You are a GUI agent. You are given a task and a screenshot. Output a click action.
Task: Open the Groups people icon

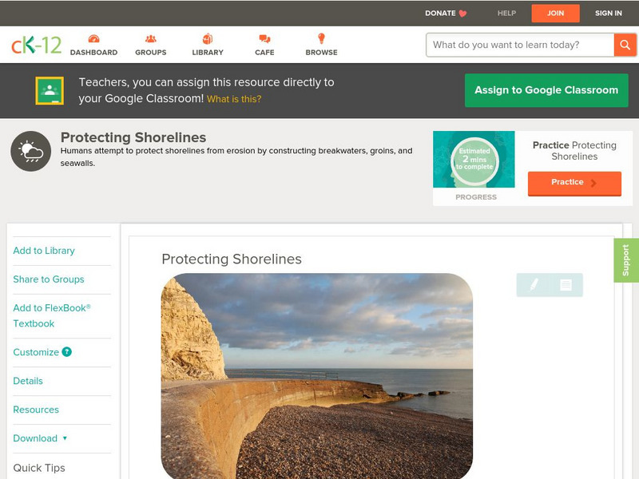(x=151, y=38)
